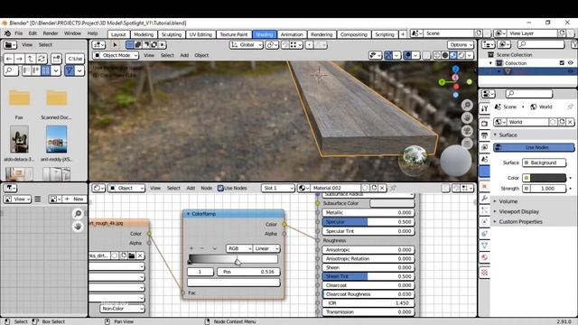Select thumbnail display mode in file browser
578x325 pixels.
click(46, 70)
